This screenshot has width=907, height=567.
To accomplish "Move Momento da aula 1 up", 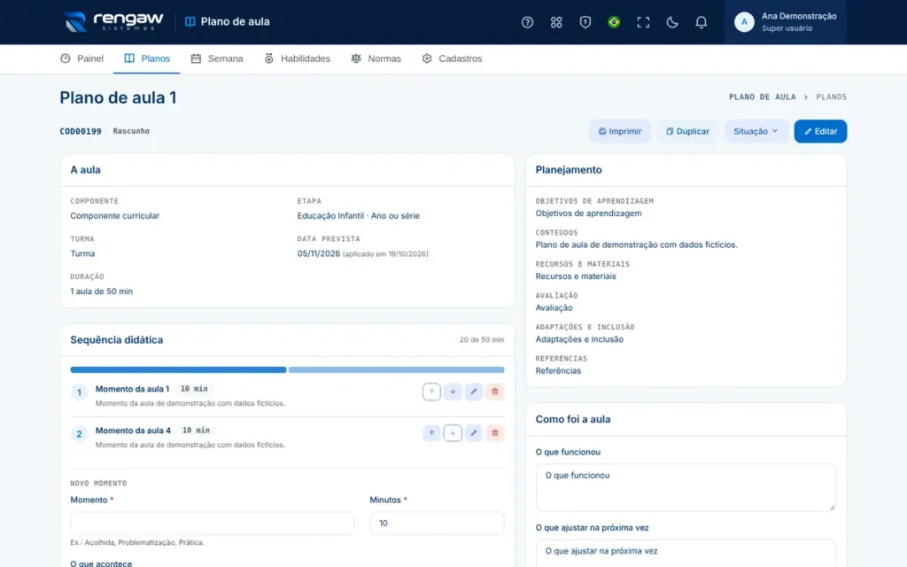I will coord(431,392).
